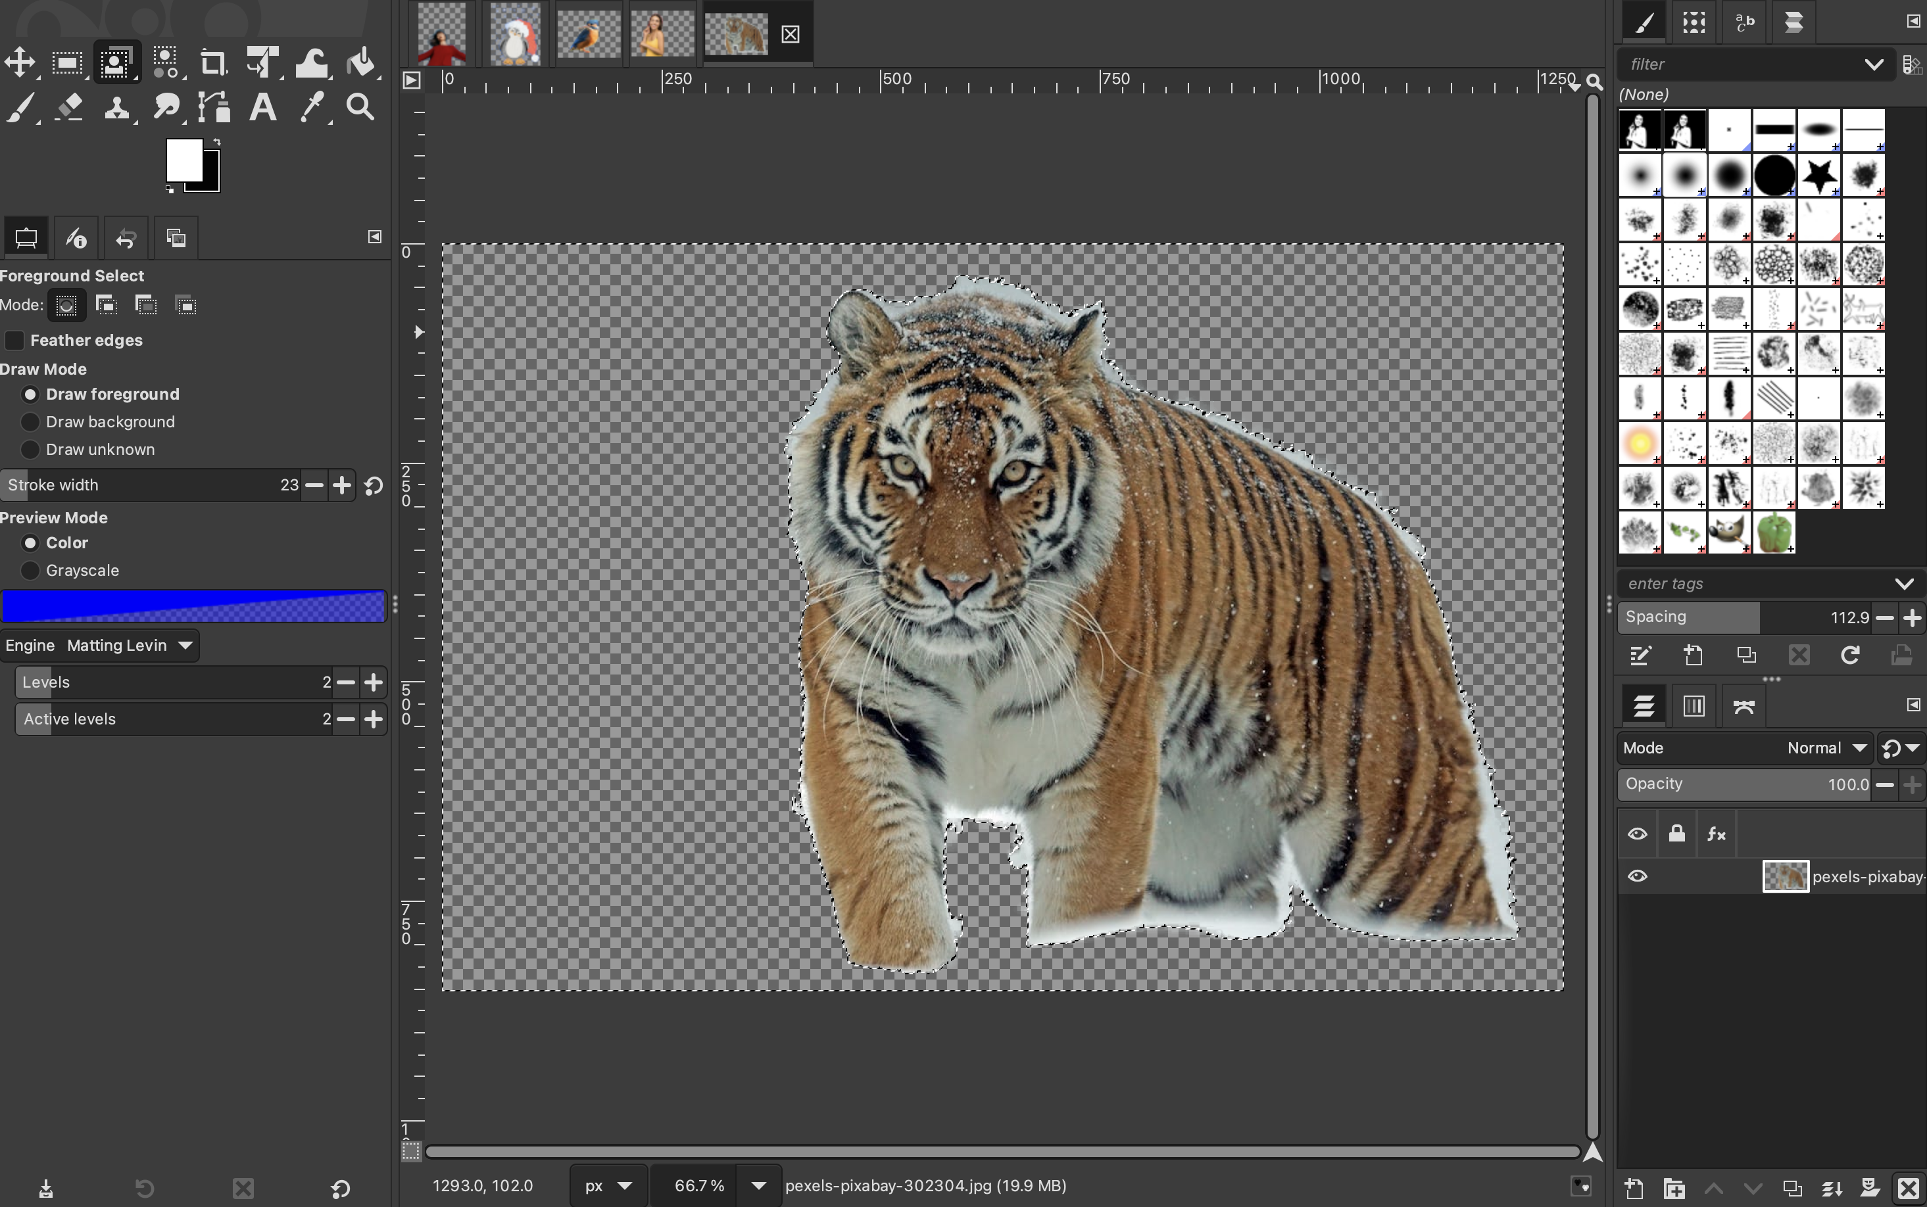Increase the Stroke width with the plus button
The image size is (1927, 1207).
point(342,485)
